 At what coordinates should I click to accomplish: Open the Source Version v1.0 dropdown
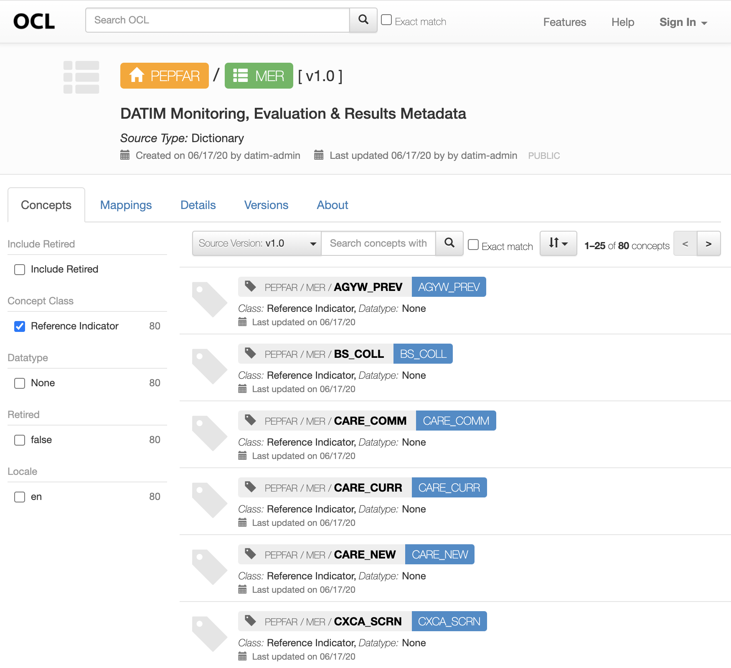point(256,243)
